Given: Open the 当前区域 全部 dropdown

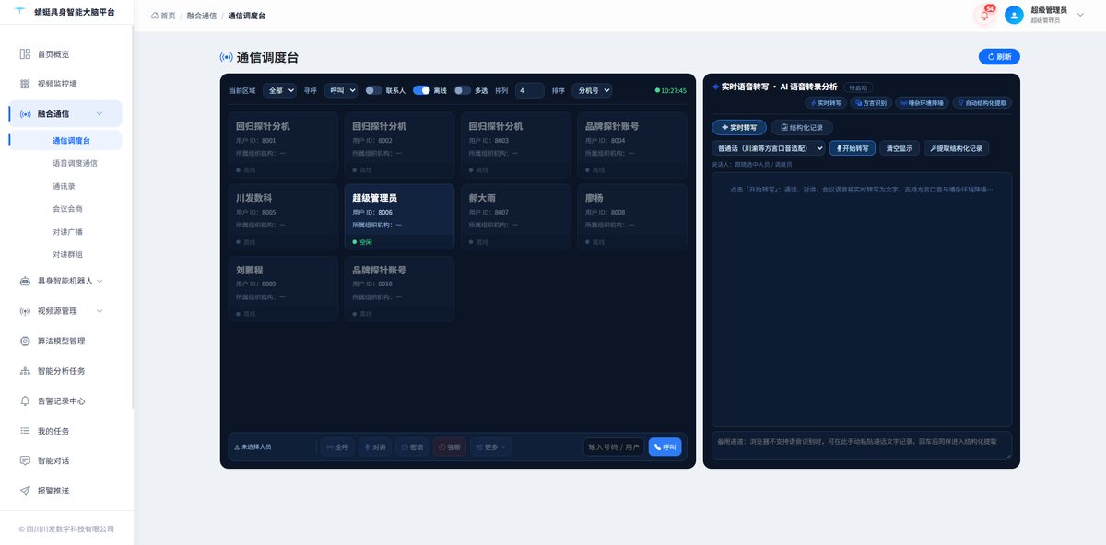Looking at the screenshot, I should pyautogui.click(x=279, y=90).
